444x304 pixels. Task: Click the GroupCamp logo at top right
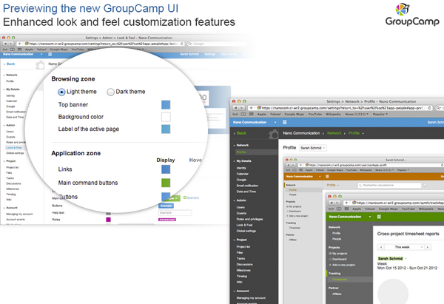(412, 15)
